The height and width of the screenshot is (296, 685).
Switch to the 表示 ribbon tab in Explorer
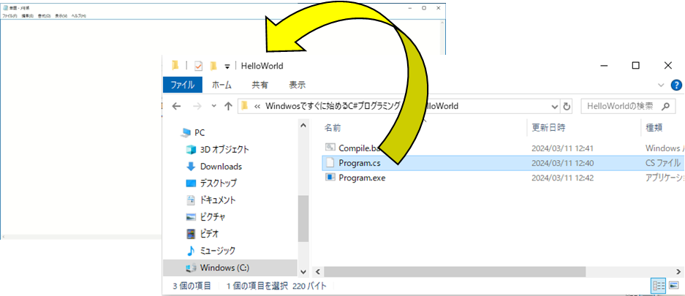(x=297, y=85)
